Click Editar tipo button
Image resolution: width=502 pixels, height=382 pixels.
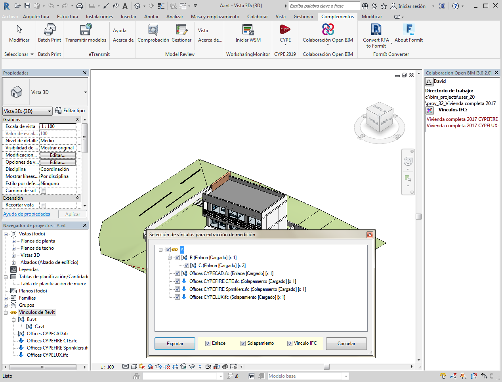pos(70,111)
